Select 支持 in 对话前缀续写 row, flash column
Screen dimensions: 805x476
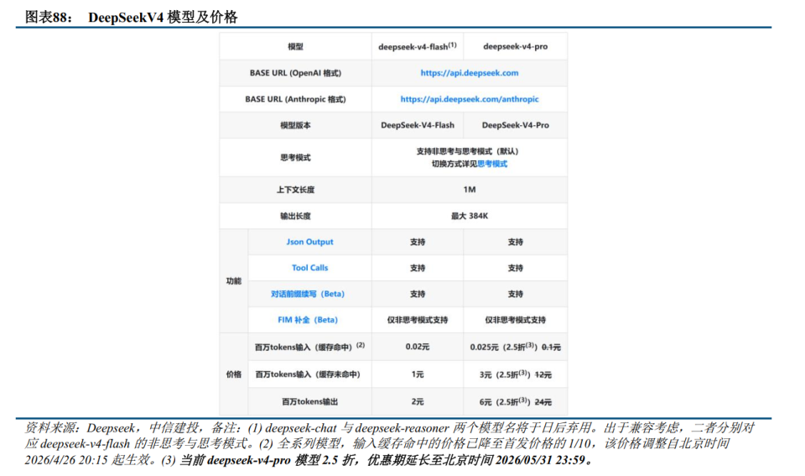click(x=418, y=294)
